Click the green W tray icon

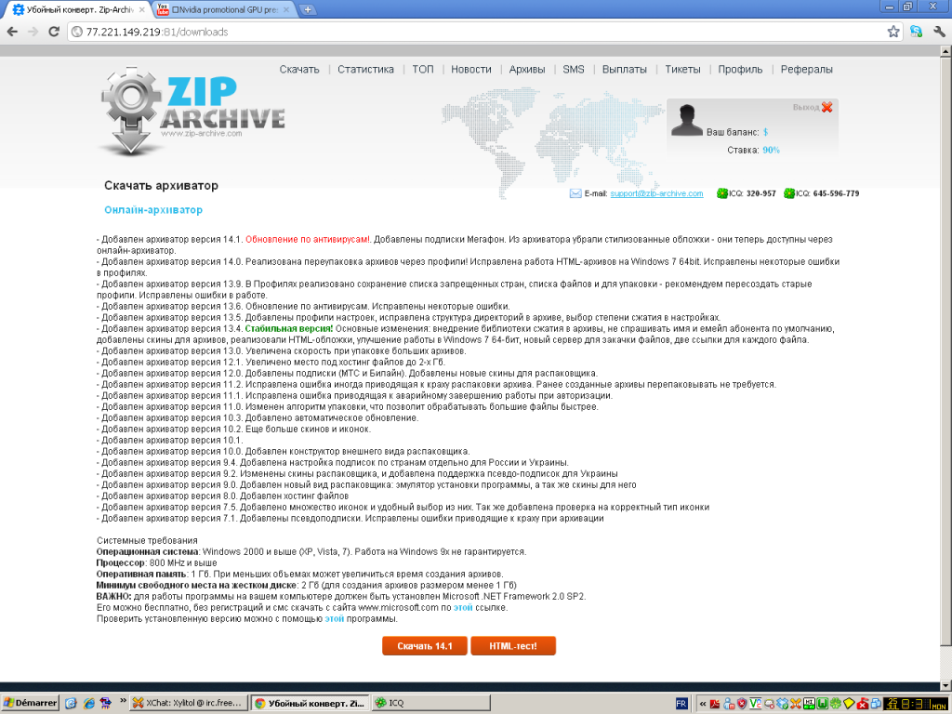pos(822,704)
